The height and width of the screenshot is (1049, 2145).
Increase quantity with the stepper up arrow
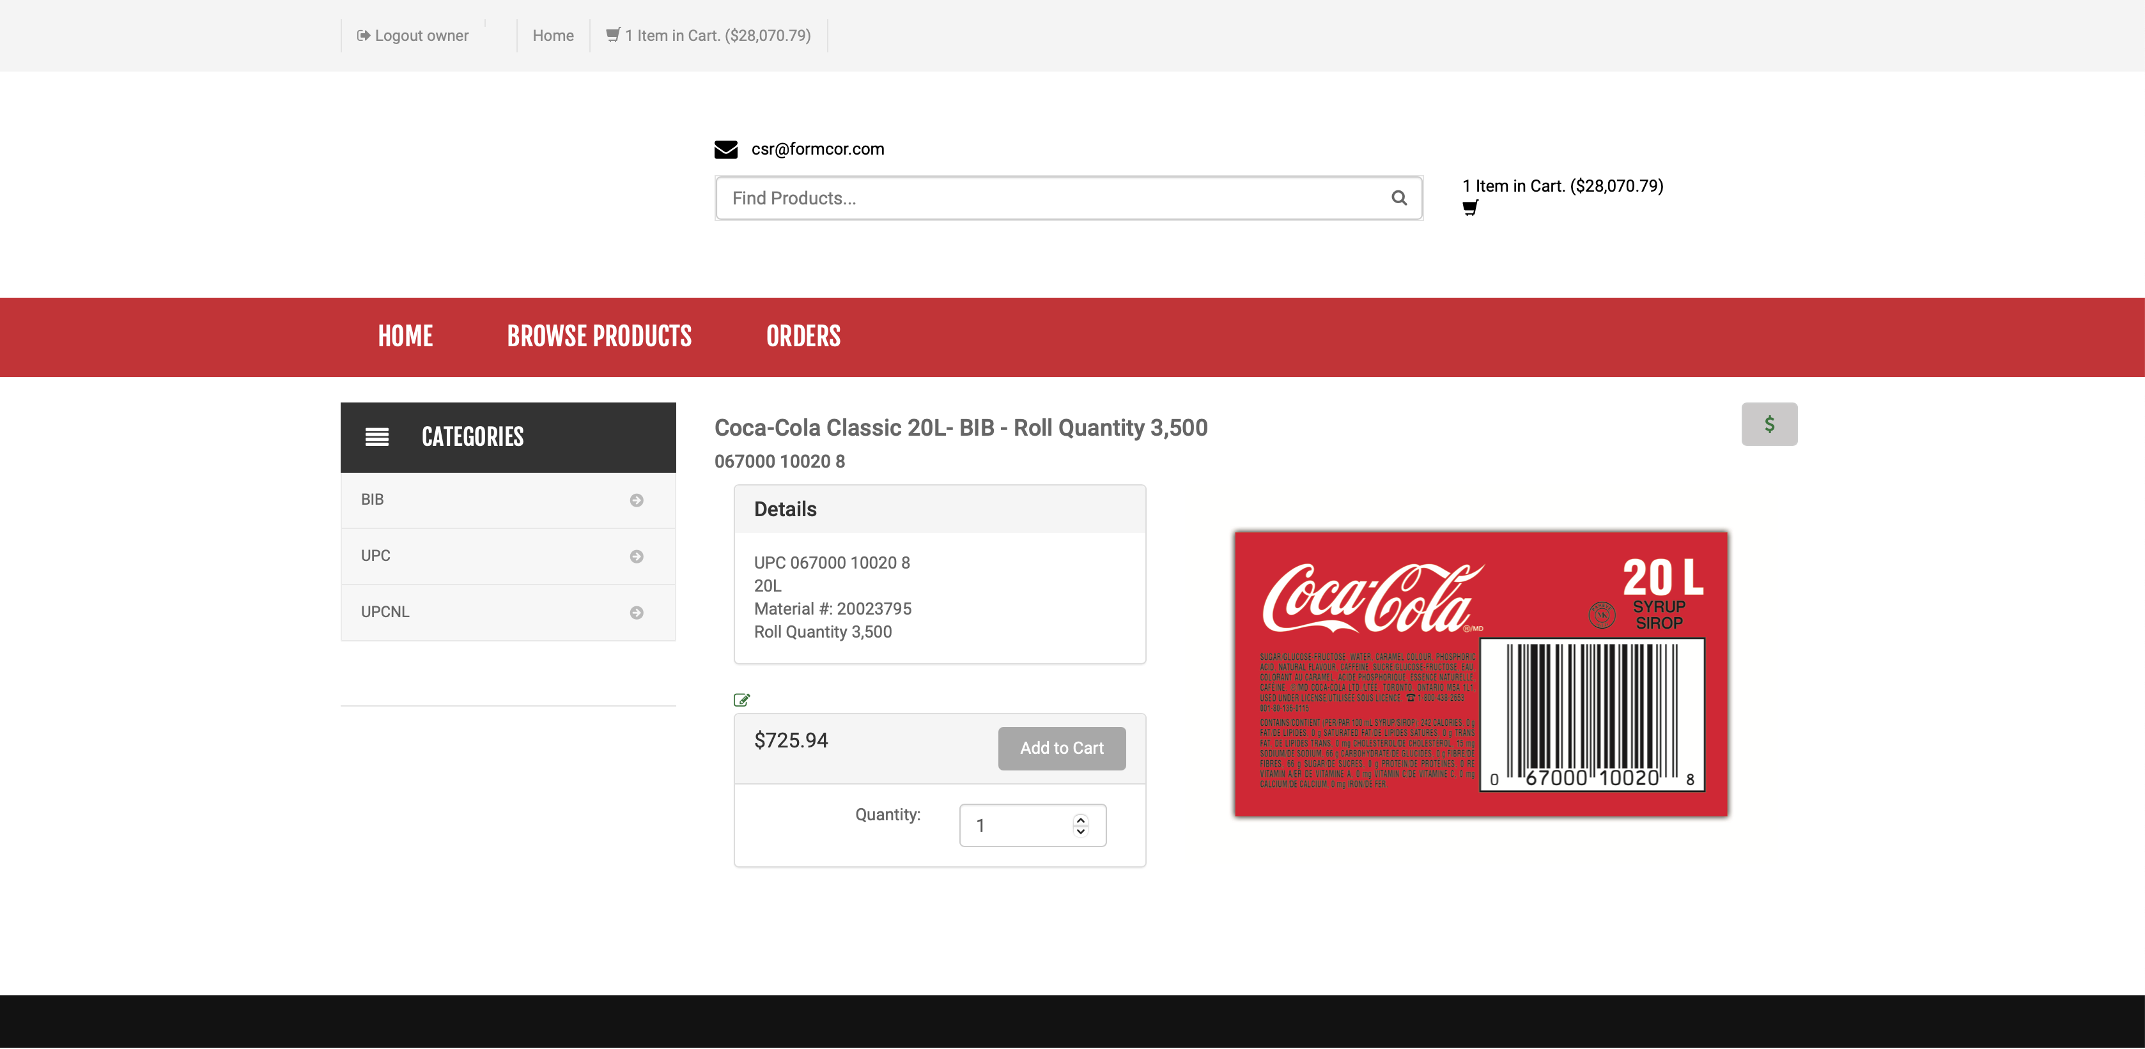[1080, 819]
